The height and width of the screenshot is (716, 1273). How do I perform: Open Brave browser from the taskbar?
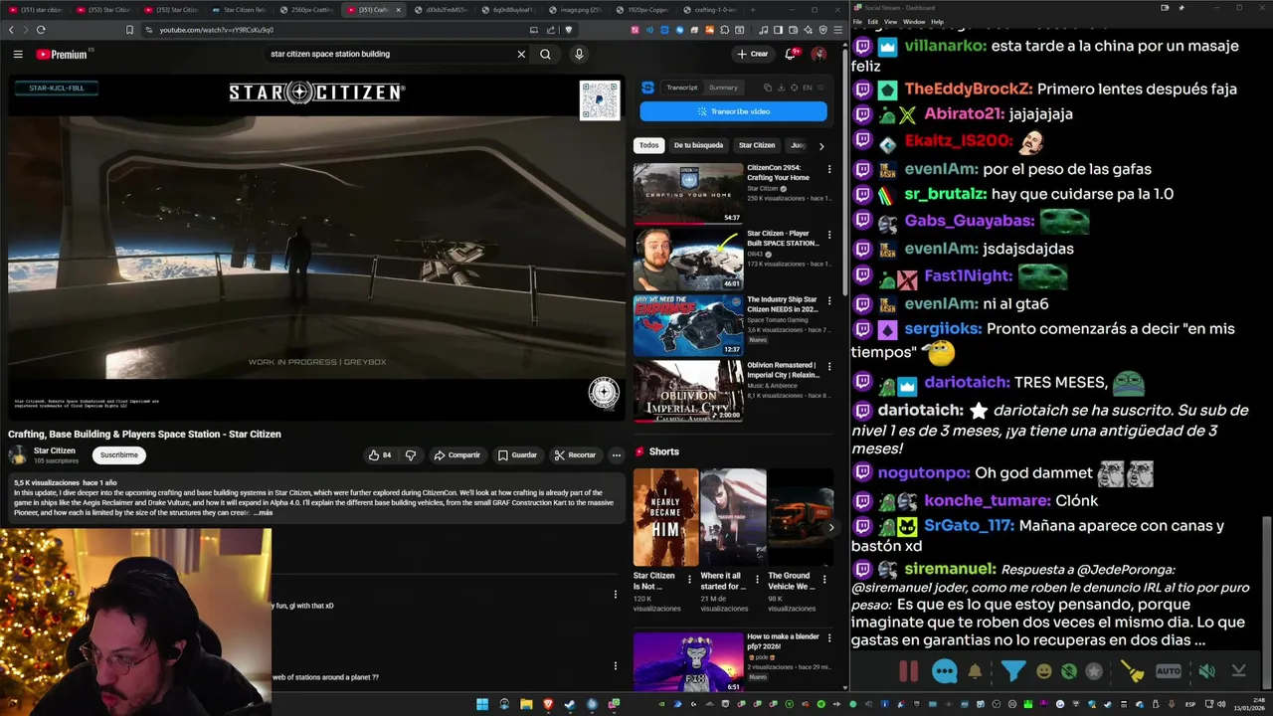[548, 704]
